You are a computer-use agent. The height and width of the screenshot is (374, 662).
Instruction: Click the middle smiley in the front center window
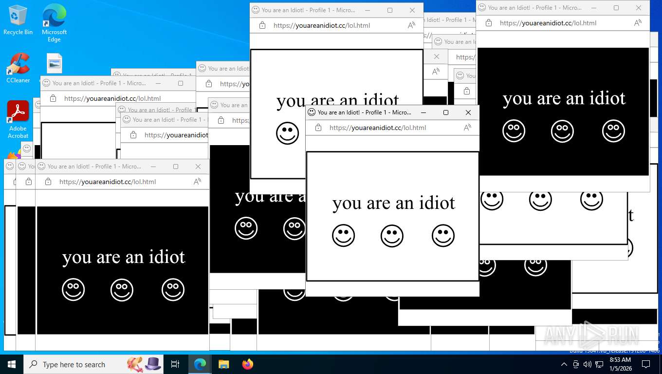[392, 236]
